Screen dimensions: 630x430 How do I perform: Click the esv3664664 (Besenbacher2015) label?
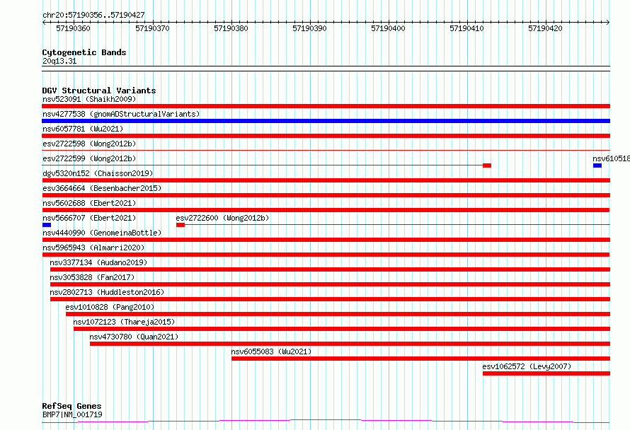point(102,188)
